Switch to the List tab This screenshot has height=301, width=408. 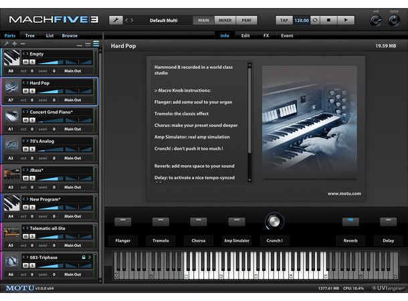(49, 35)
